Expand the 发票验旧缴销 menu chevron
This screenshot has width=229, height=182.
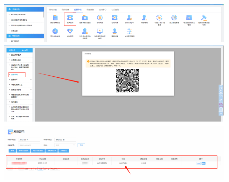(x=31, y=90)
